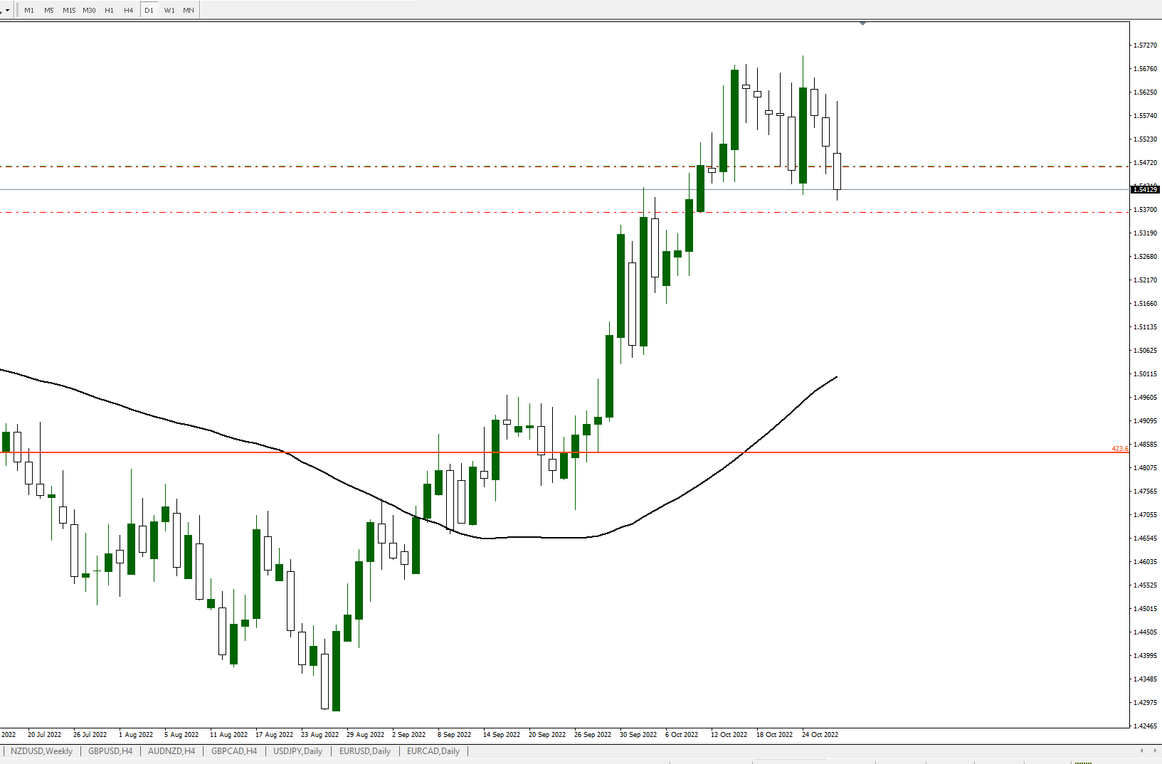Click the chart shift triangle marker
The width and height of the screenshot is (1162, 764).
coord(862,23)
